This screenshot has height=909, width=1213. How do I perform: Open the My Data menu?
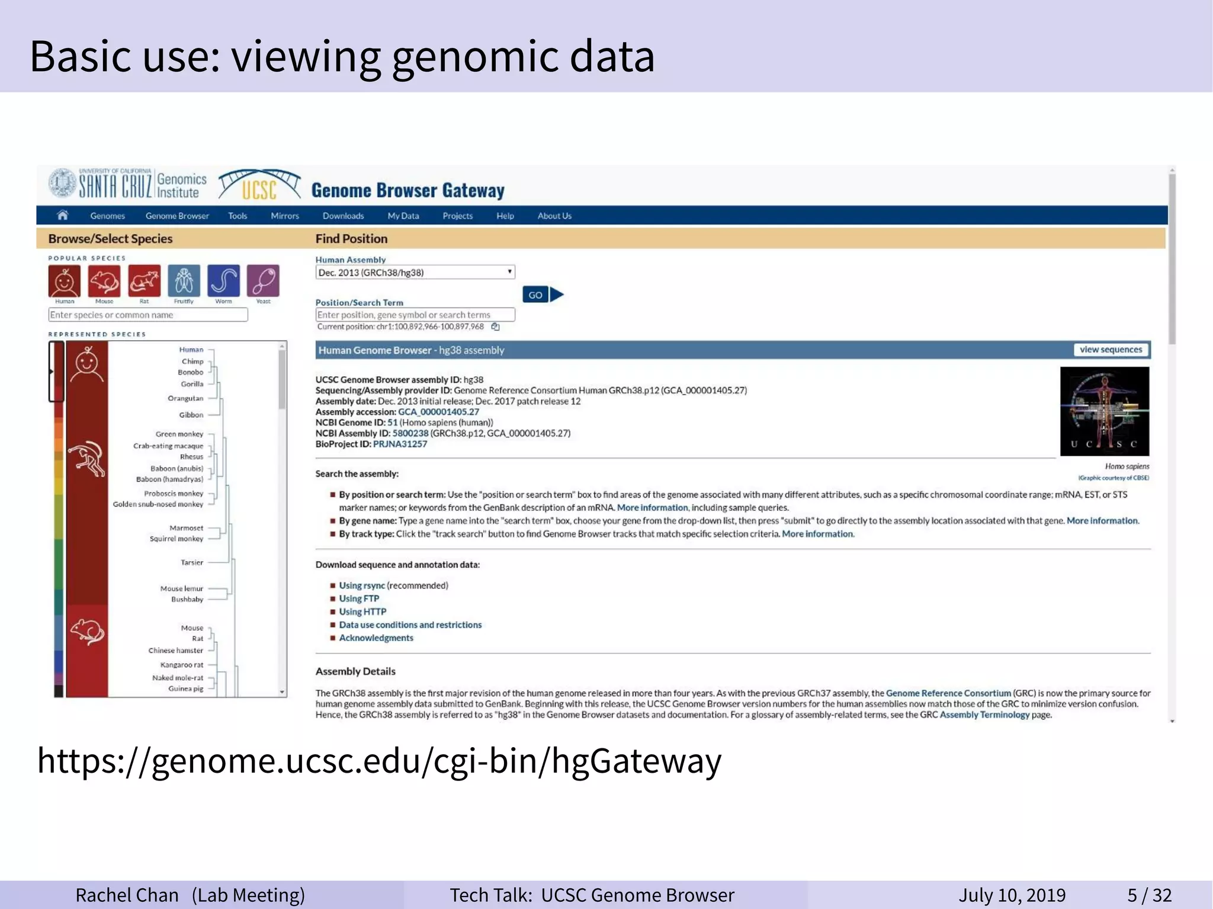tap(403, 216)
